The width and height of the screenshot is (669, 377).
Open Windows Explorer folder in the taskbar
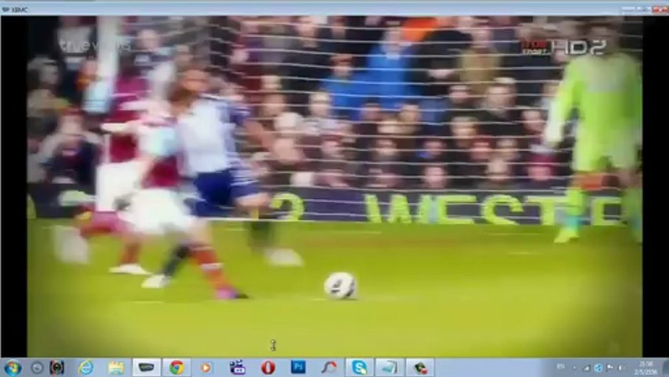116,368
